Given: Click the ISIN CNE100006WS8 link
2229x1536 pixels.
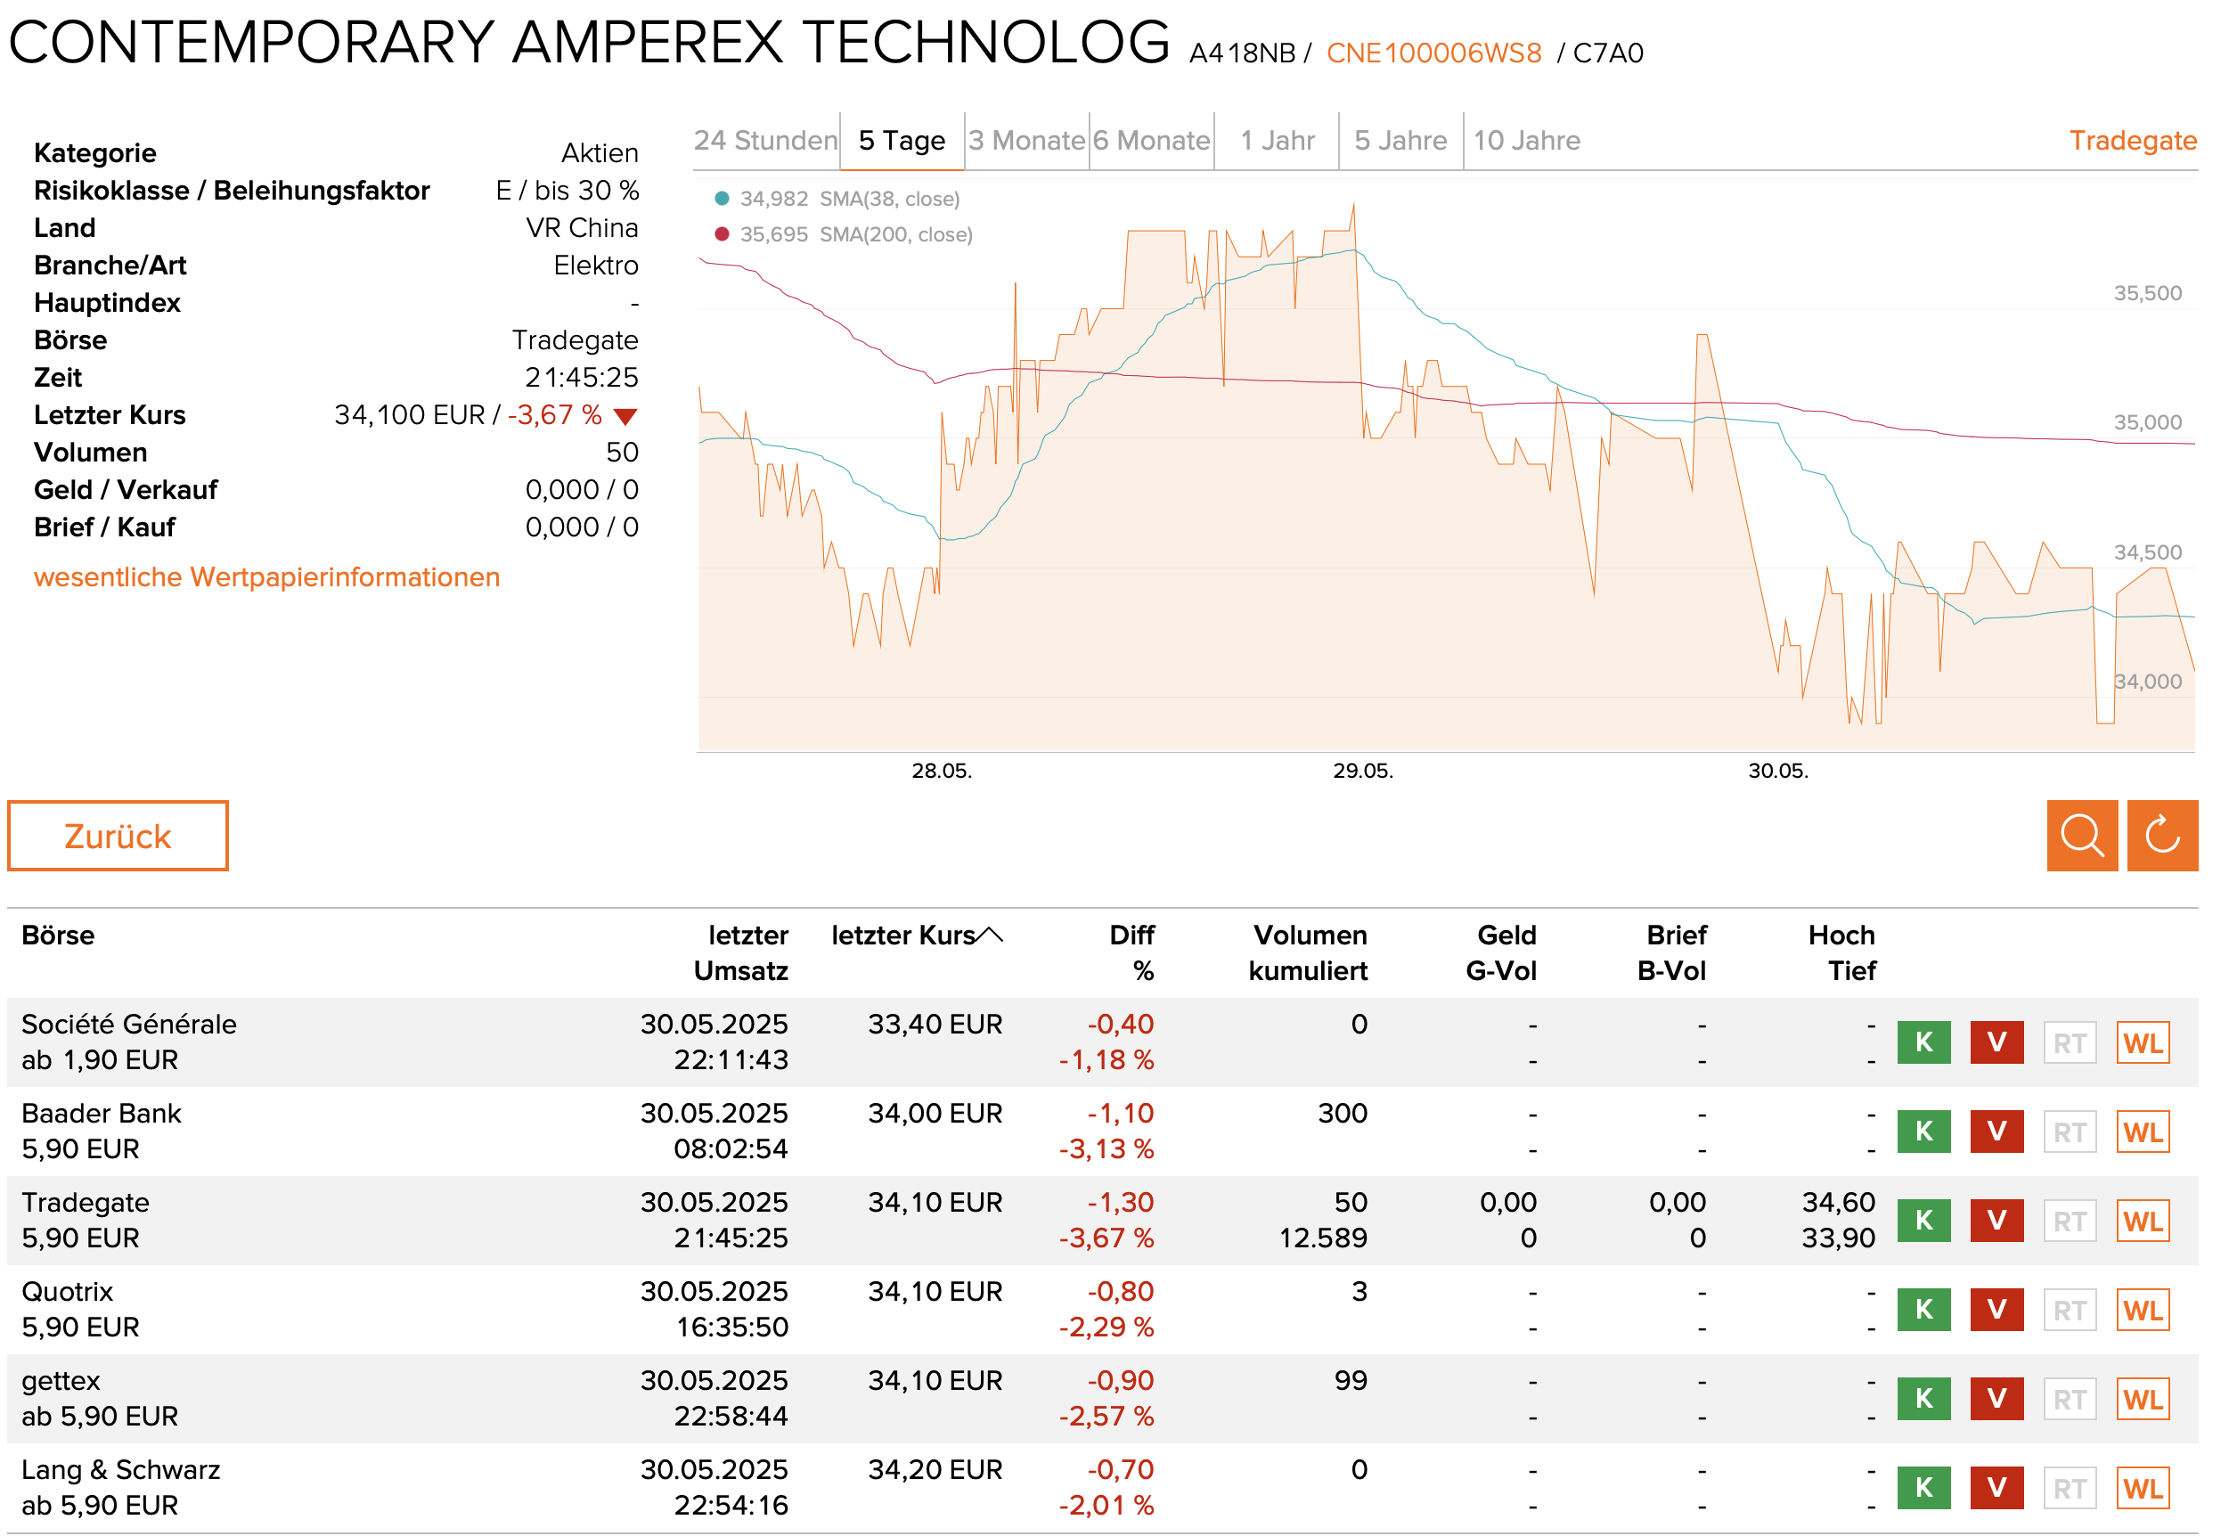Looking at the screenshot, I should click(1433, 53).
